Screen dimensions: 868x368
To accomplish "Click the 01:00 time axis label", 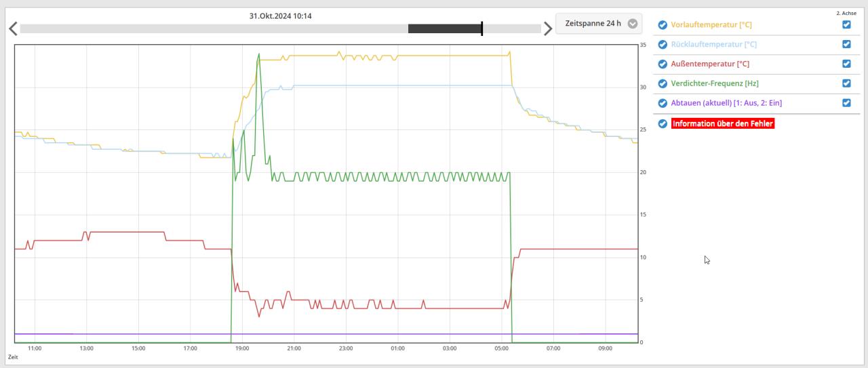I will [x=398, y=348].
